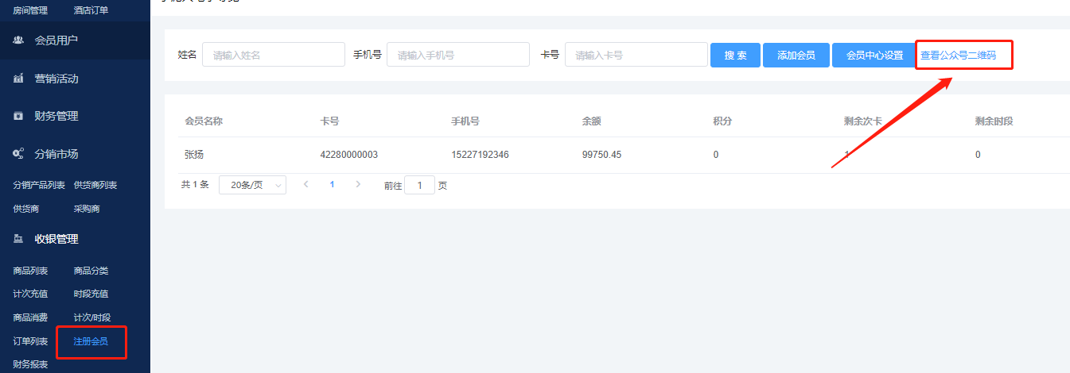The width and height of the screenshot is (1070, 373).
Task: Open the 分销市场 sidebar section
Action: pyautogui.click(x=56, y=154)
